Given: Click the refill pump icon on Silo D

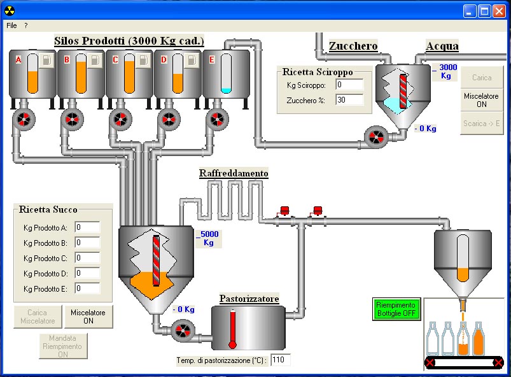Looking at the screenshot, I should pos(192,59).
